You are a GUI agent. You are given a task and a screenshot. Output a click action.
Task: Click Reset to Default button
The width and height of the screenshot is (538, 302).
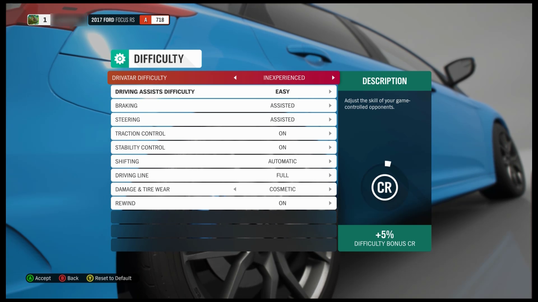(109, 278)
